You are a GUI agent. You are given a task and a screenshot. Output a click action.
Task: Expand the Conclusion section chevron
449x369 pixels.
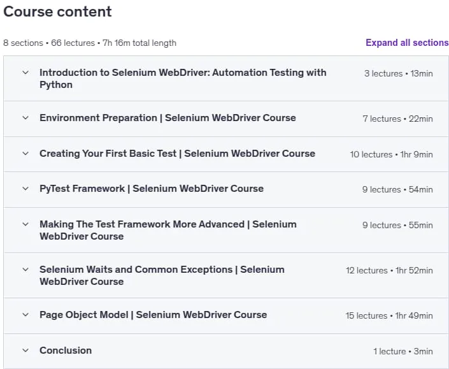[25, 351]
